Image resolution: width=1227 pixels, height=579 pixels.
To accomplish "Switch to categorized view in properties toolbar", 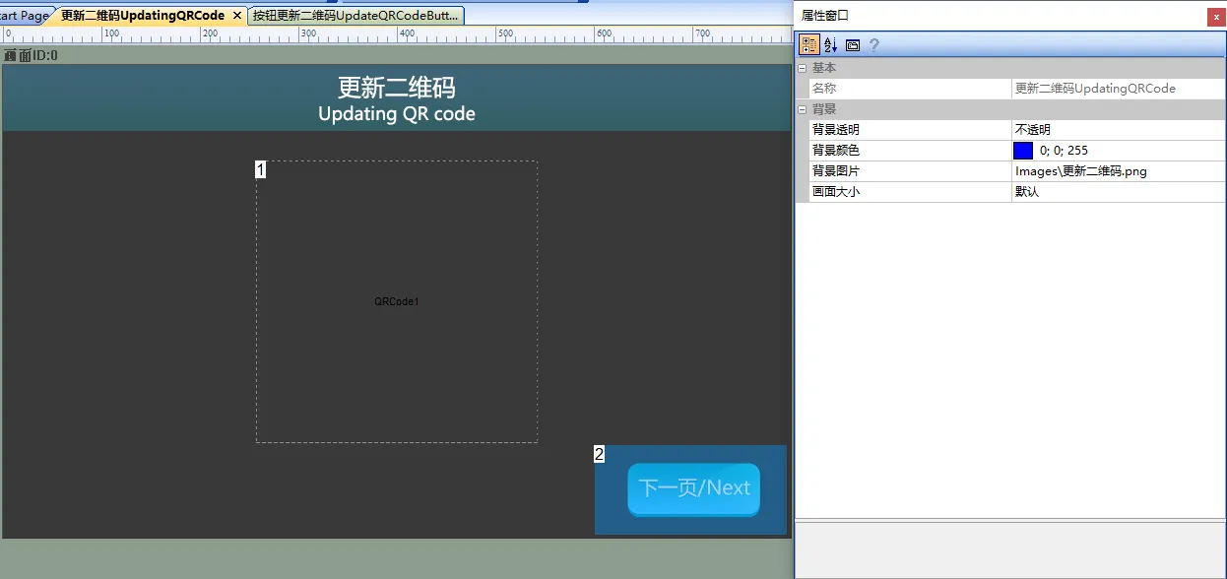I will pos(809,44).
